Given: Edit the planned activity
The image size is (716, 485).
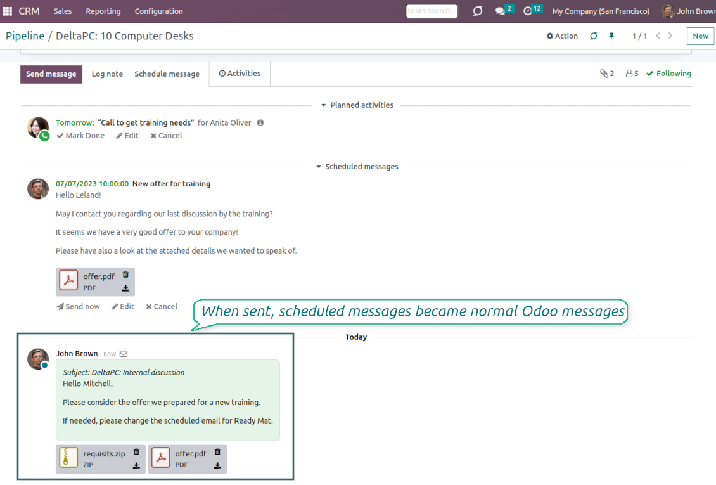Looking at the screenshot, I should click(x=127, y=136).
